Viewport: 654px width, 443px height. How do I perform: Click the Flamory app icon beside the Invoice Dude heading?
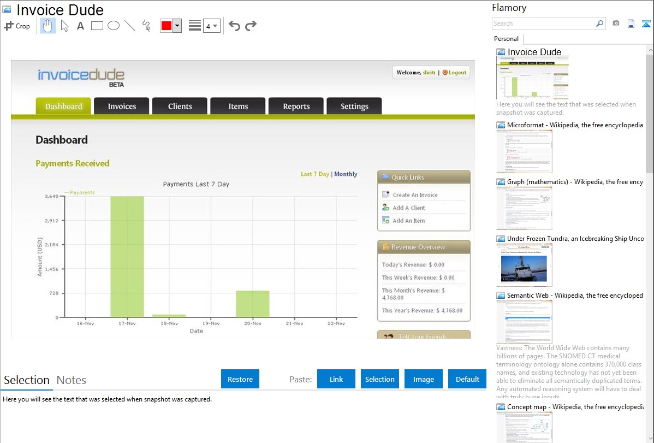tap(7, 9)
